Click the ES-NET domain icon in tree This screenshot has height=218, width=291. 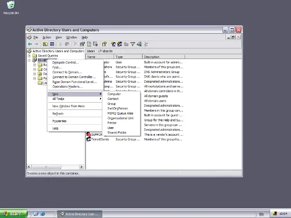35,60
